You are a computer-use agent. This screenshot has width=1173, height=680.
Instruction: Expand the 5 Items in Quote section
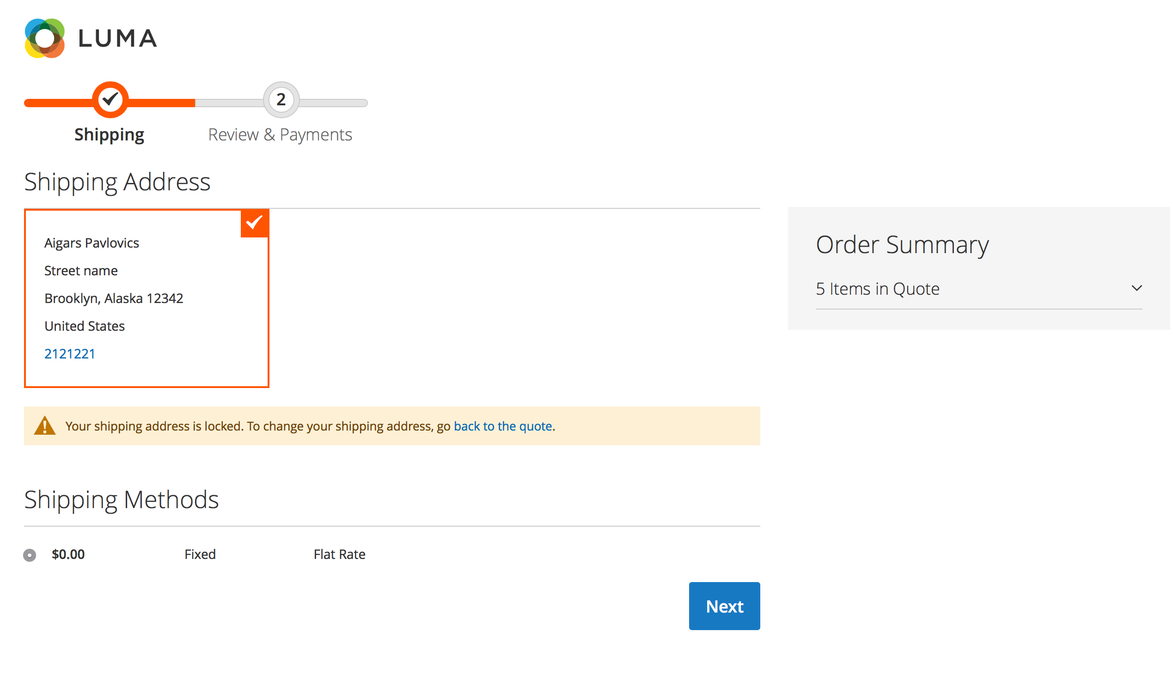[x=878, y=289]
